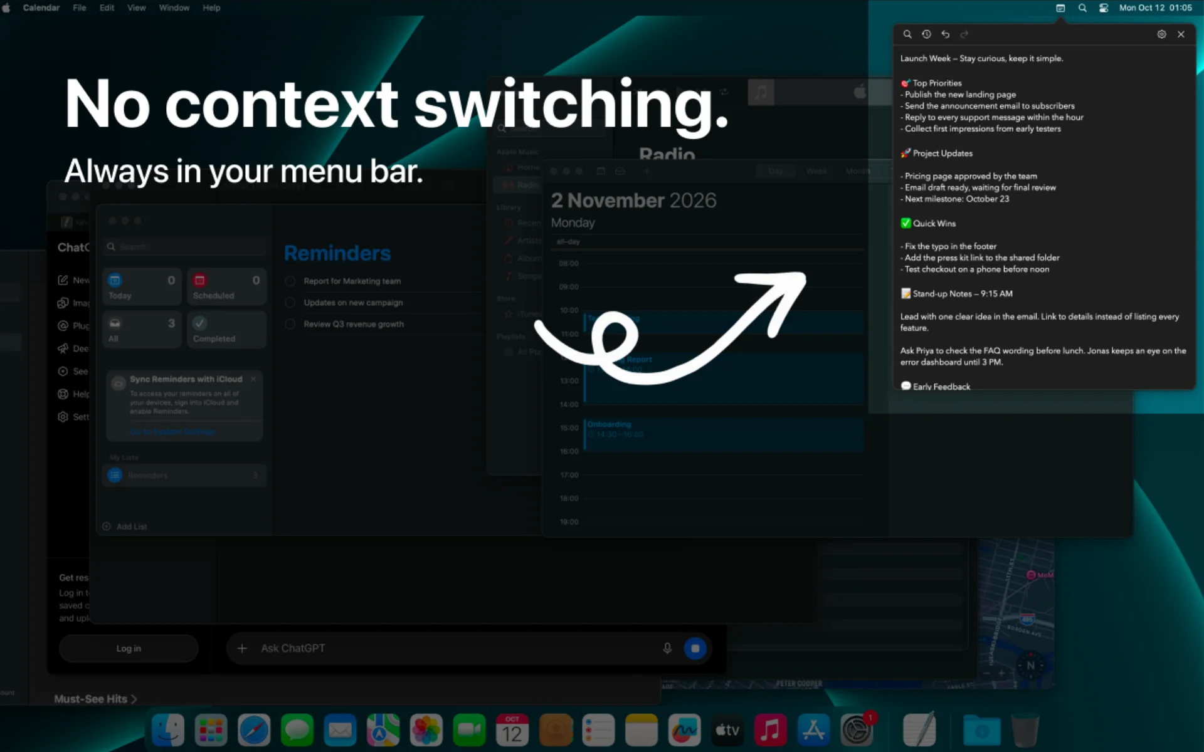Select the Completed card in the Reminders window

(226, 330)
